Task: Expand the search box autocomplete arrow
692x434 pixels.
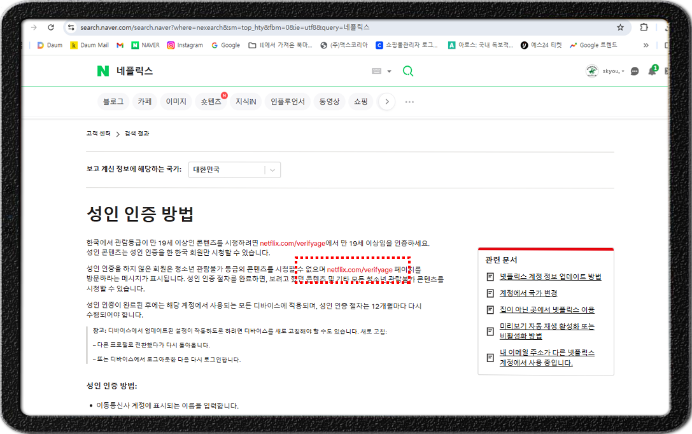Action: (x=389, y=71)
